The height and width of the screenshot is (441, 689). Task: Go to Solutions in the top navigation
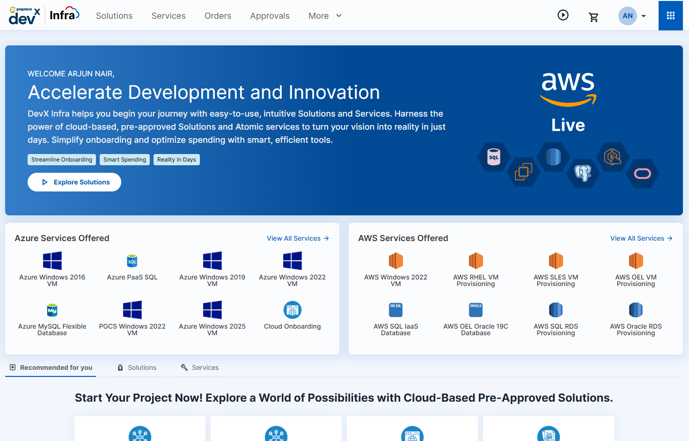tap(114, 16)
